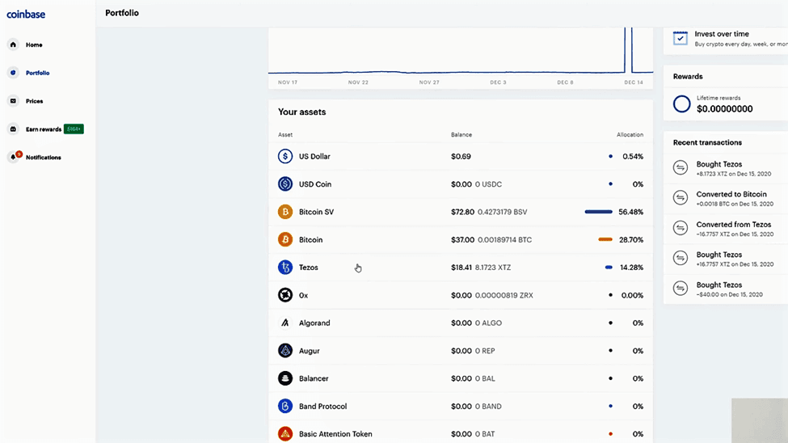
Task: Click the US Dollar asset icon
Action: click(285, 156)
